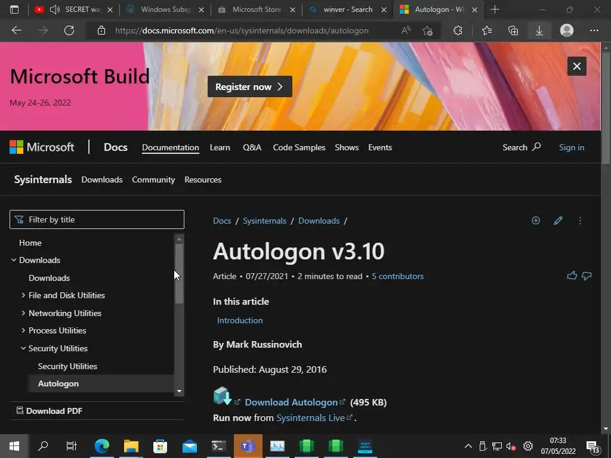
Task: Open the Favorites list icon
Action: [487, 30]
